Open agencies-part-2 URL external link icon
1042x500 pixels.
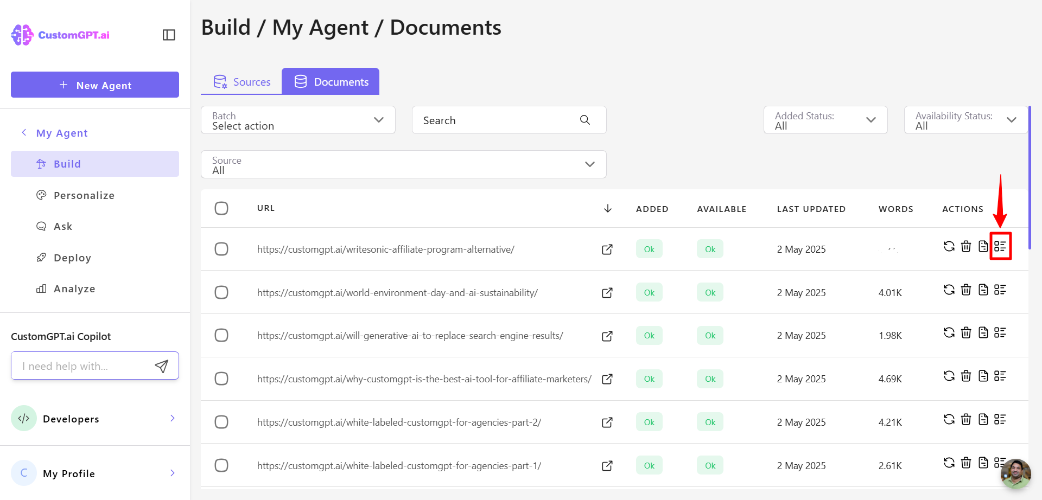[607, 422]
